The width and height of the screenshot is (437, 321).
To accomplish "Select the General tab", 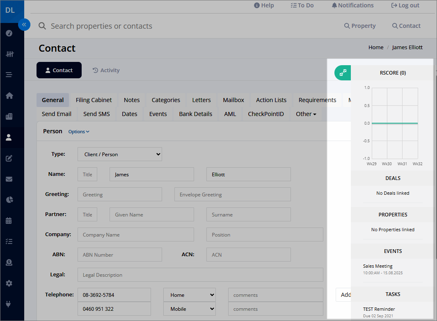I will point(53,100).
